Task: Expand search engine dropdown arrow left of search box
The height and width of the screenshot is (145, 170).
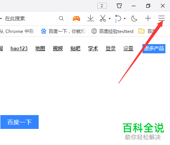Action: (x=1, y=18)
